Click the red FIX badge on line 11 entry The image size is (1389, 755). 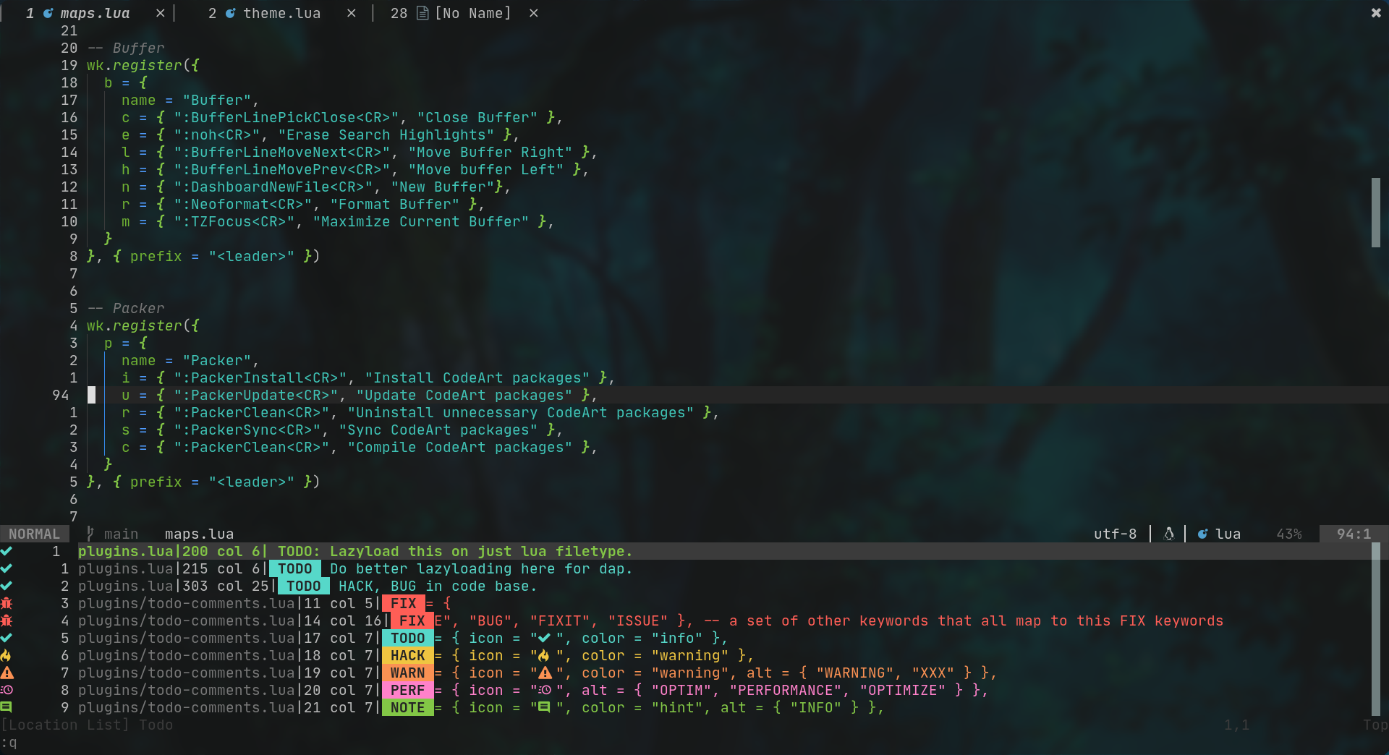403,603
